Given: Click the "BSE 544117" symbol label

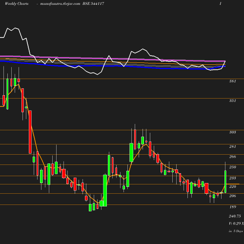Looking at the screenshot, I should 93,4.
